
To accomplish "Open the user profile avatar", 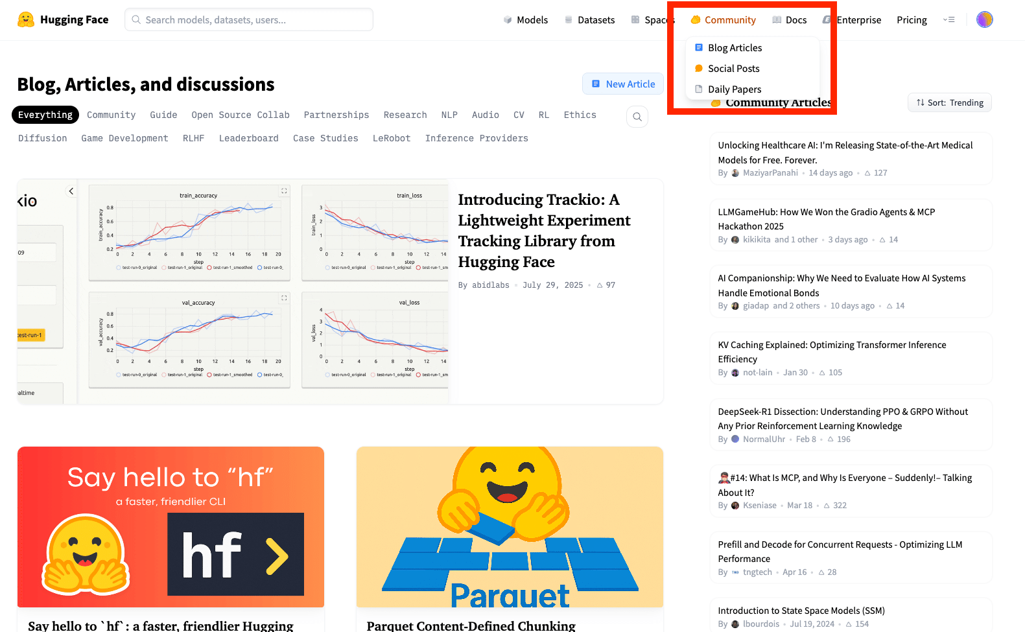I will pyautogui.click(x=984, y=19).
